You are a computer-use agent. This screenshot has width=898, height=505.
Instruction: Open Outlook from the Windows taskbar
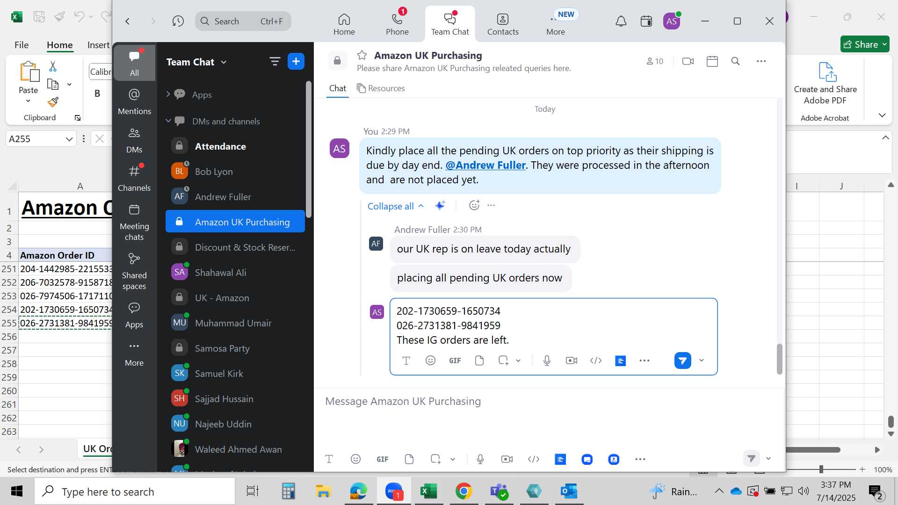tap(569, 491)
